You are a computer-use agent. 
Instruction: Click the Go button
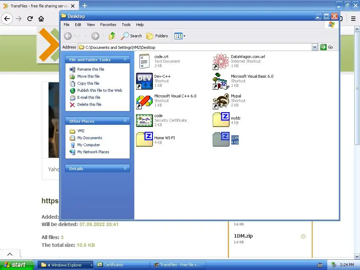click(x=327, y=47)
